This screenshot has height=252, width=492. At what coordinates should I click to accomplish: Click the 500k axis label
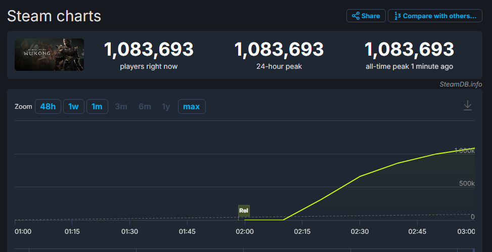[x=467, y=184]
